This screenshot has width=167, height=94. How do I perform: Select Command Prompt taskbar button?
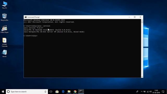point(81,92)
